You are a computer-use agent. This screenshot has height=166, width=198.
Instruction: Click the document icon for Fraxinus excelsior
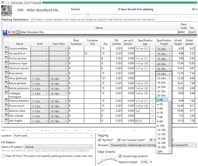coord(6,101)
